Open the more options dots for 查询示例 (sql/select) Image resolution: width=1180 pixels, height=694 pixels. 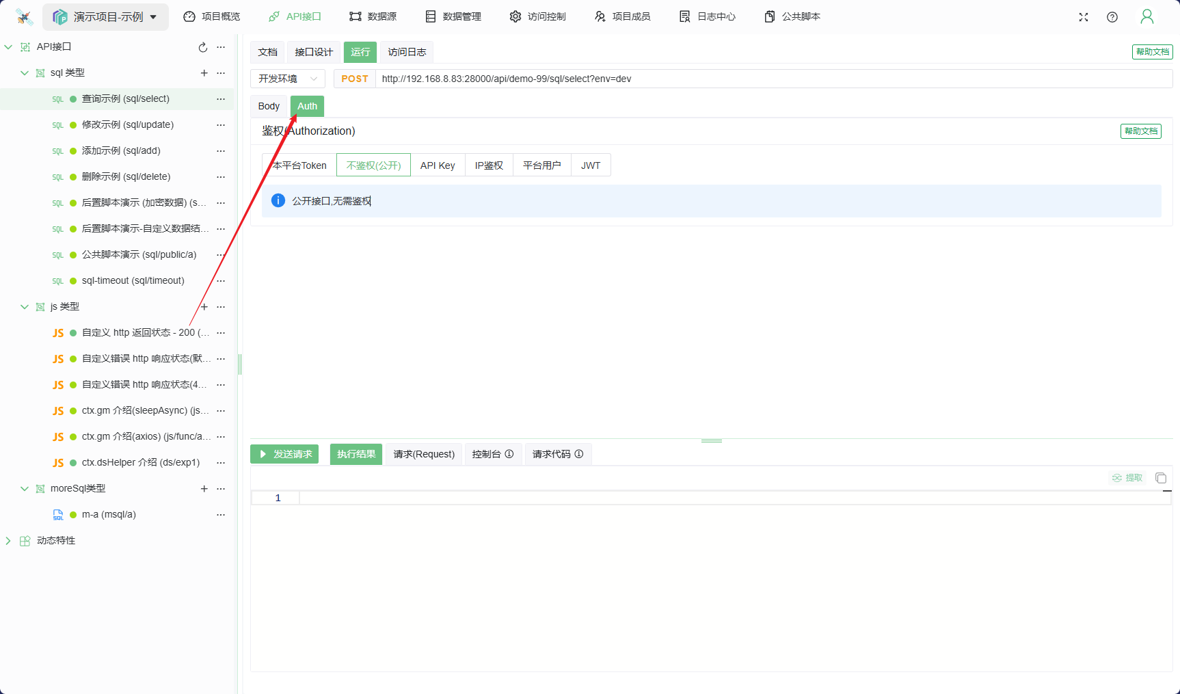(221, 99)
